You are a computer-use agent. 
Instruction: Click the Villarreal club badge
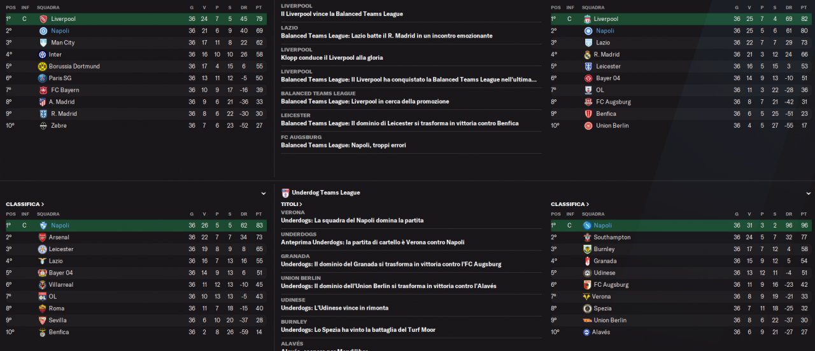click(43, 285)
